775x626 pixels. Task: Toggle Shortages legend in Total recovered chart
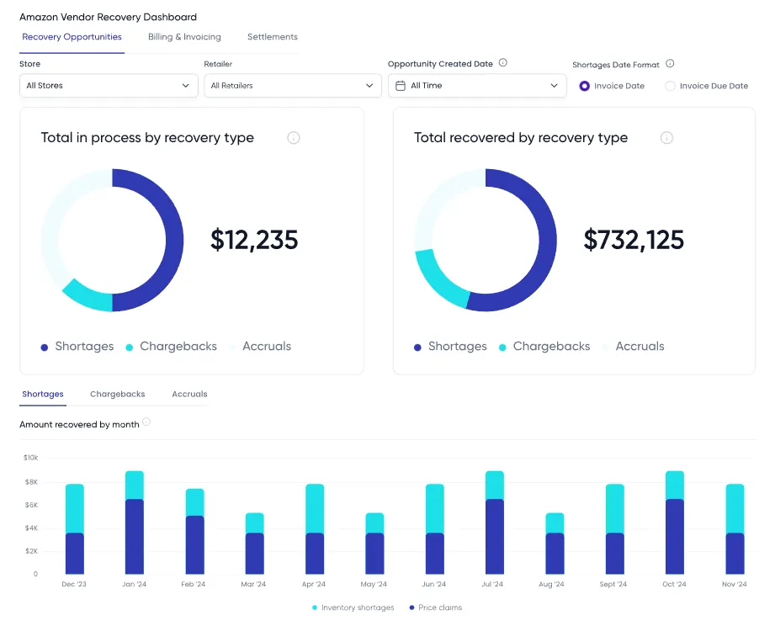coord(450,347)
